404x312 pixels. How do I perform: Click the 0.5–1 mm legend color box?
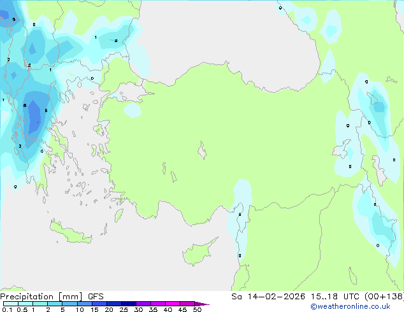25,304
